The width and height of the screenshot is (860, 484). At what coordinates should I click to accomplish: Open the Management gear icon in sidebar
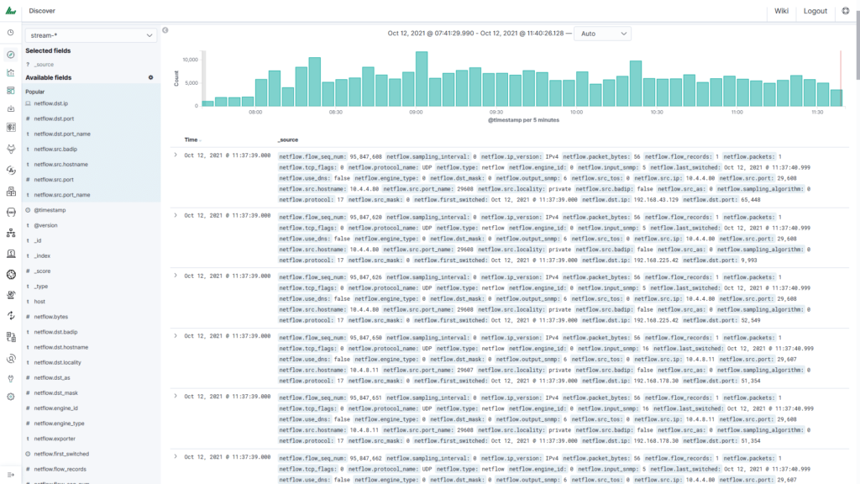pyautogui.click(x=11, y=396)
